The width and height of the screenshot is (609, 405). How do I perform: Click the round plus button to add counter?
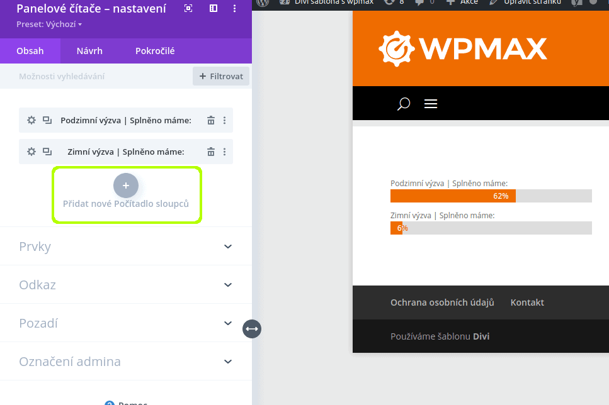tap(126, 186)
